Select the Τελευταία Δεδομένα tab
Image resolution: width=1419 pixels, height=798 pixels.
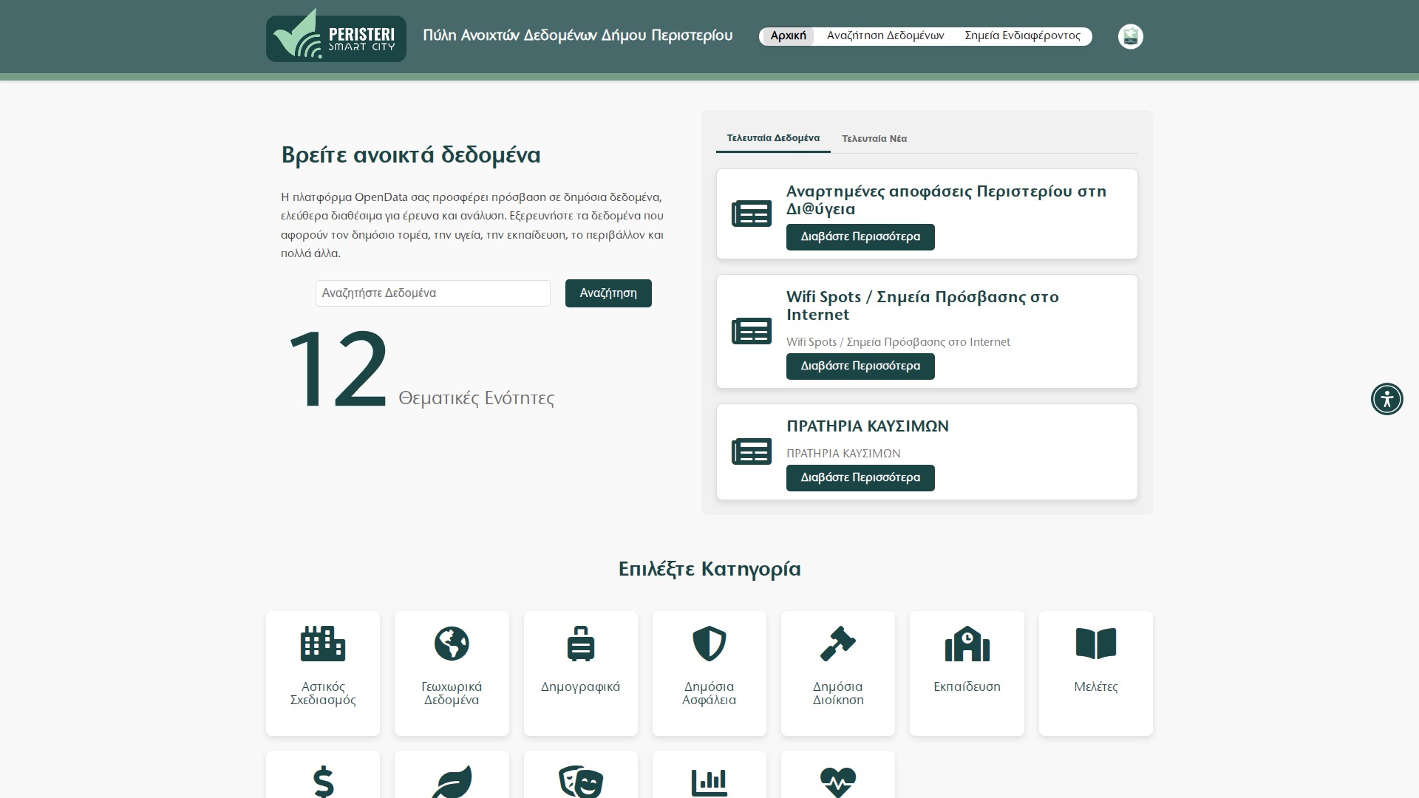[772, 138]
